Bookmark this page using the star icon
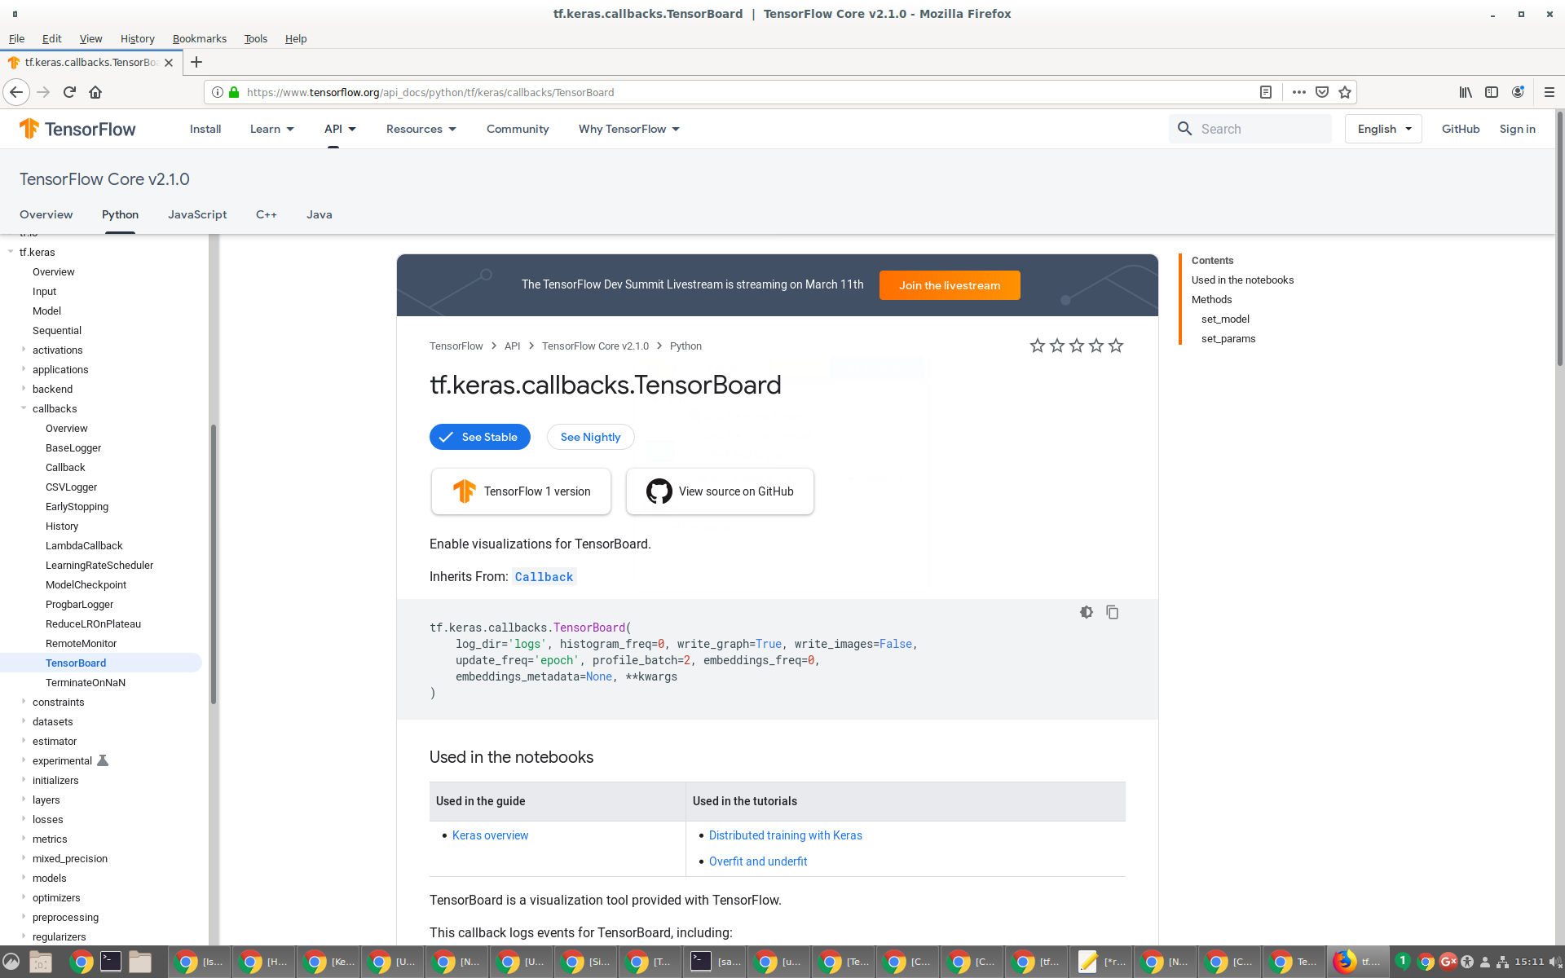Image resolution: width=1565 pixels, height=978 pixels. pyautogui.click(x=1346, y=92)
